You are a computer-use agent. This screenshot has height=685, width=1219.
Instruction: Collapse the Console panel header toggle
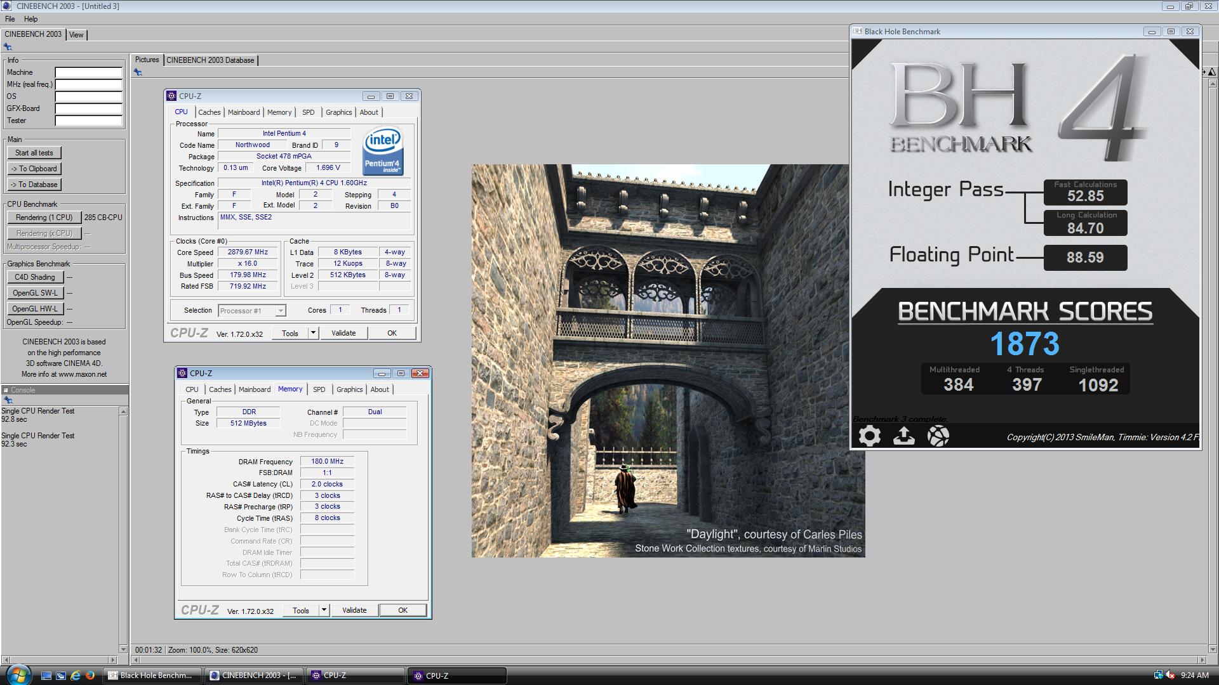coord(6,390)
